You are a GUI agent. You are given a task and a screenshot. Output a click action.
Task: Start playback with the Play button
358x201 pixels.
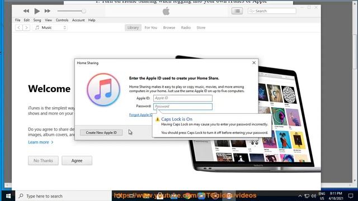coord(37,11)
